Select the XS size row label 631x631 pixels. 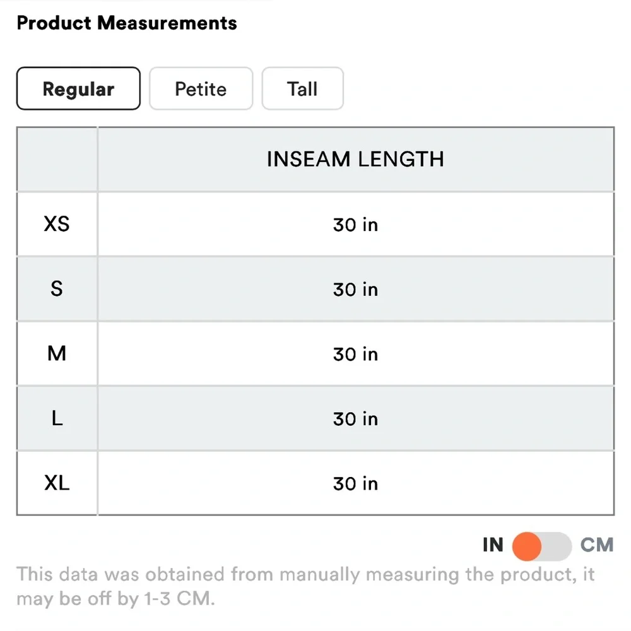click(x=57, y=224)
